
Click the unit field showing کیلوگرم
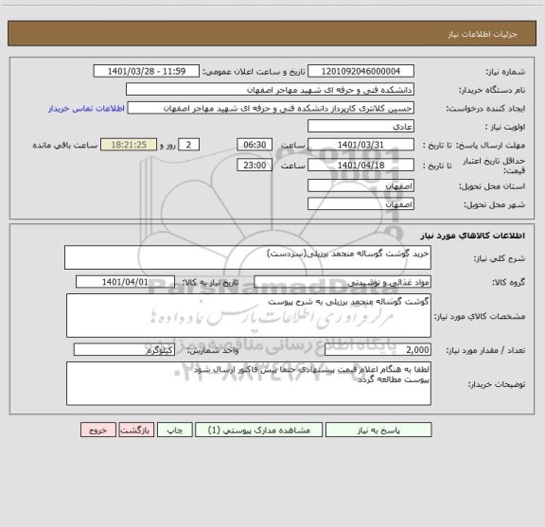pos(124,349)
